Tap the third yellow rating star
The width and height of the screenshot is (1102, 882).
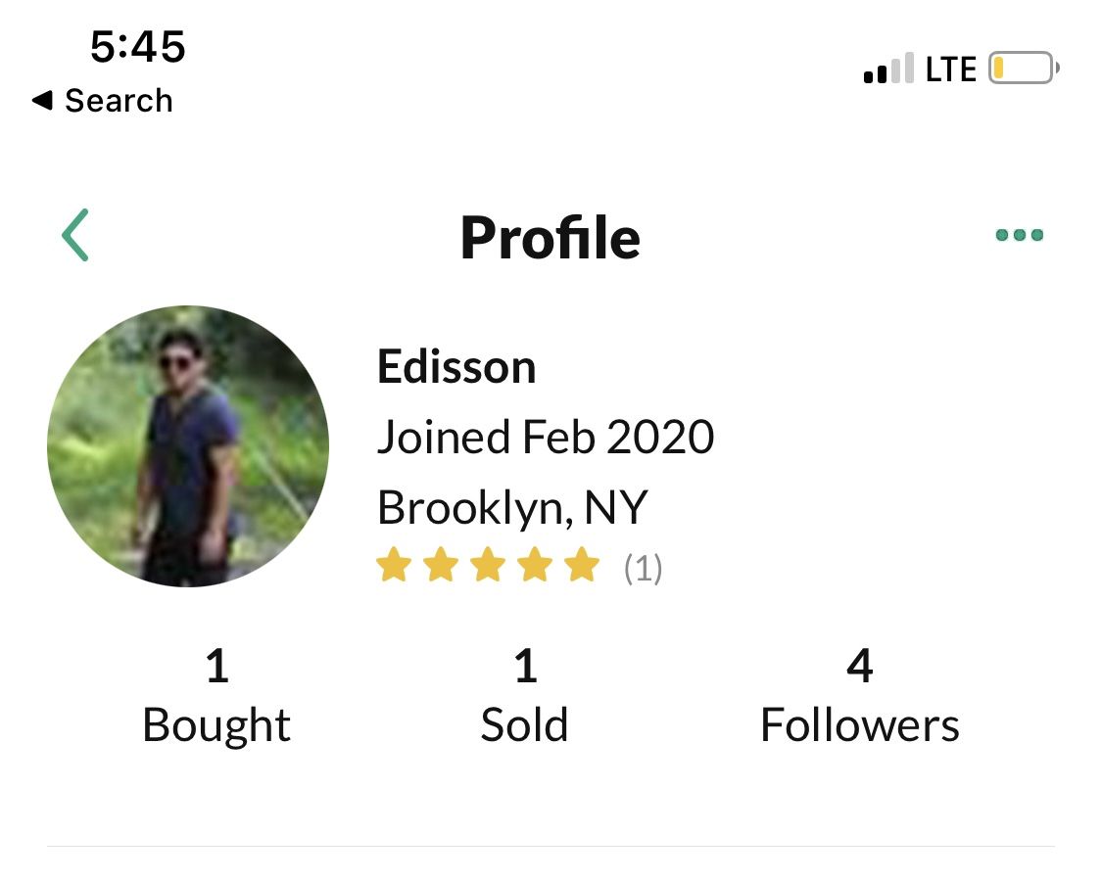point(488,565)
